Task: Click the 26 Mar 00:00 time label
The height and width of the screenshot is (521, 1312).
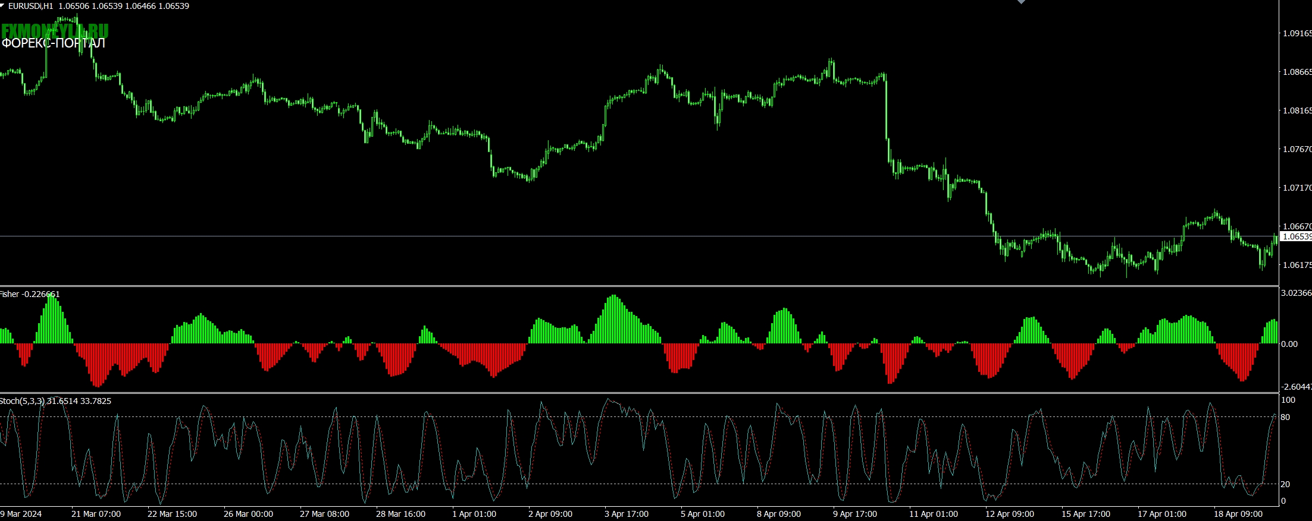Action: pyautogui.click(x=248, y=514)
